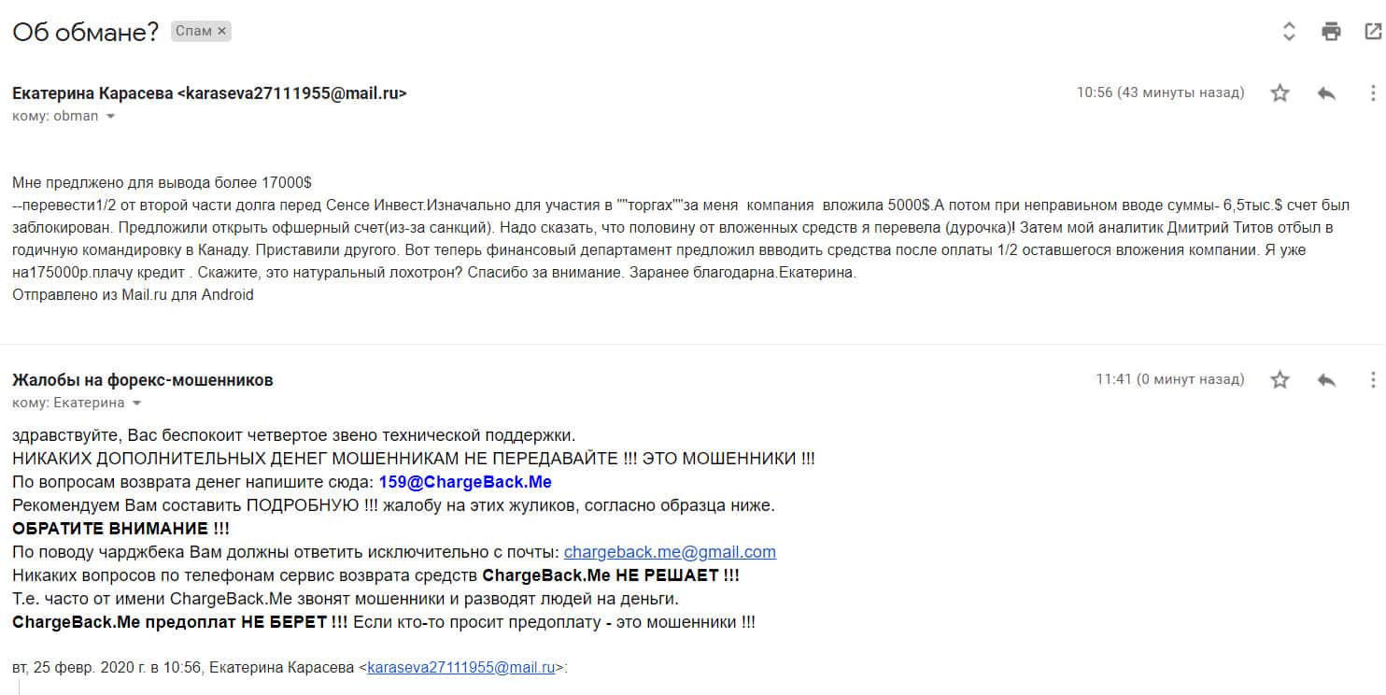Click the Спам label tag
This screenshot has height=695, width=1386.
pos(193,31)
